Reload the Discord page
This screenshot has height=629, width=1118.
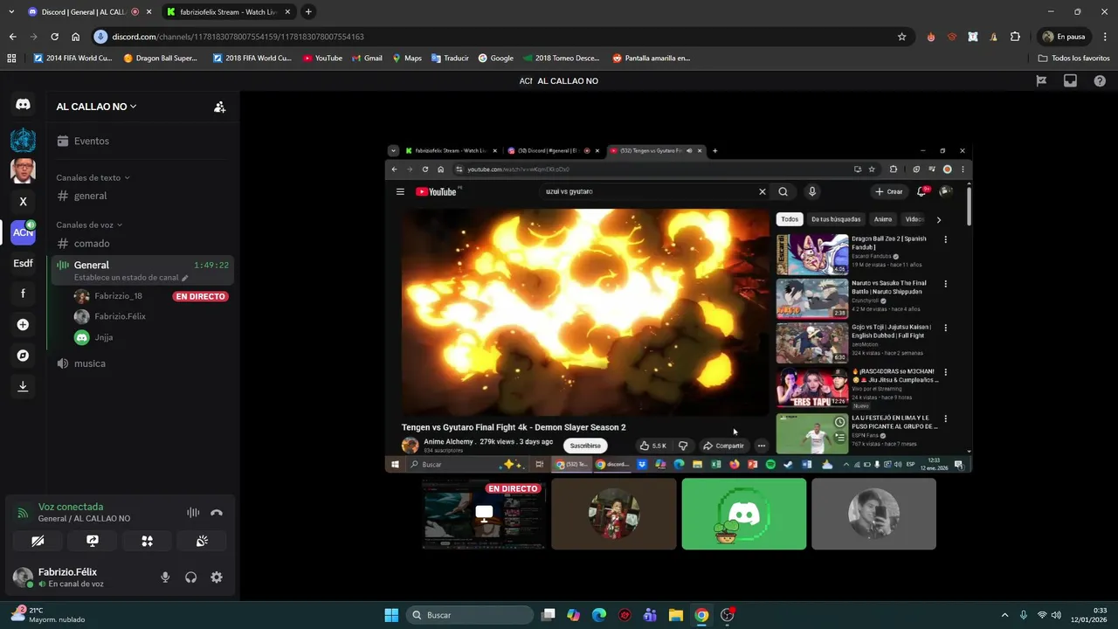[x=54, y=37]
